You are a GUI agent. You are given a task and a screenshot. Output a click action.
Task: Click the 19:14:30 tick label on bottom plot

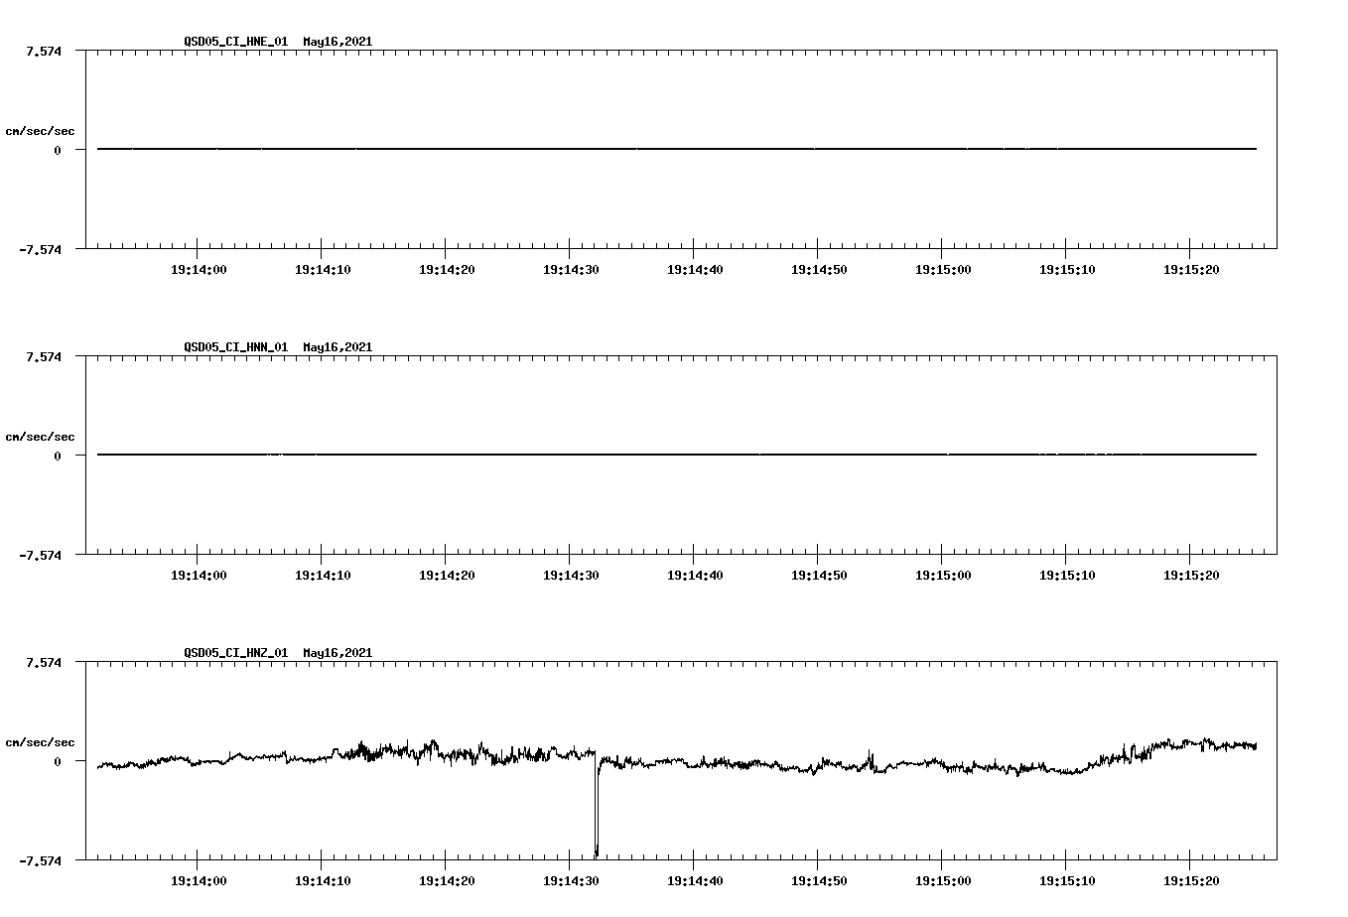[572, 879]
